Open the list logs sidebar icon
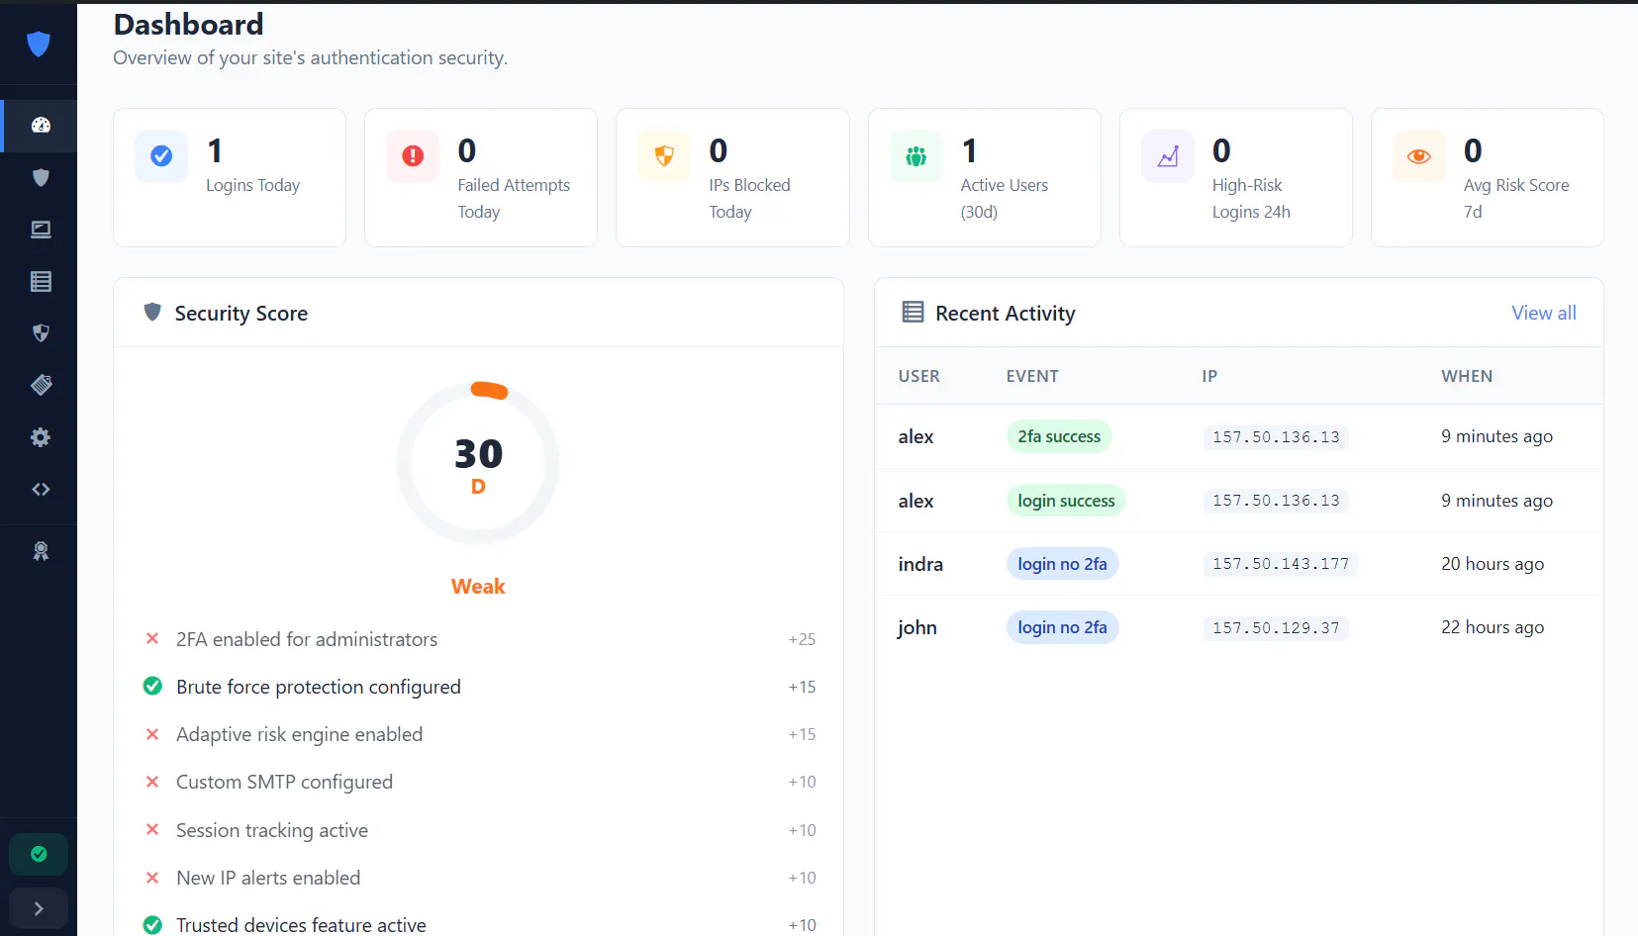Viewport: 1638px width, 936px height. [41, 282]
